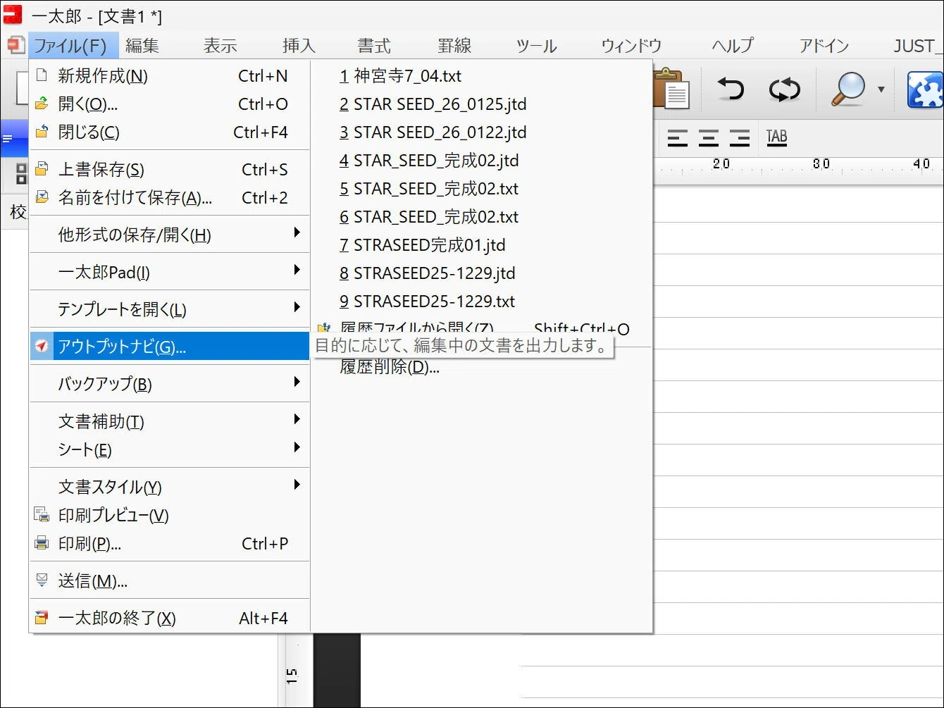The image size is (944, 708).
Task: Click the undo arrow toolbar icon
Action: [x=731, y=89]
